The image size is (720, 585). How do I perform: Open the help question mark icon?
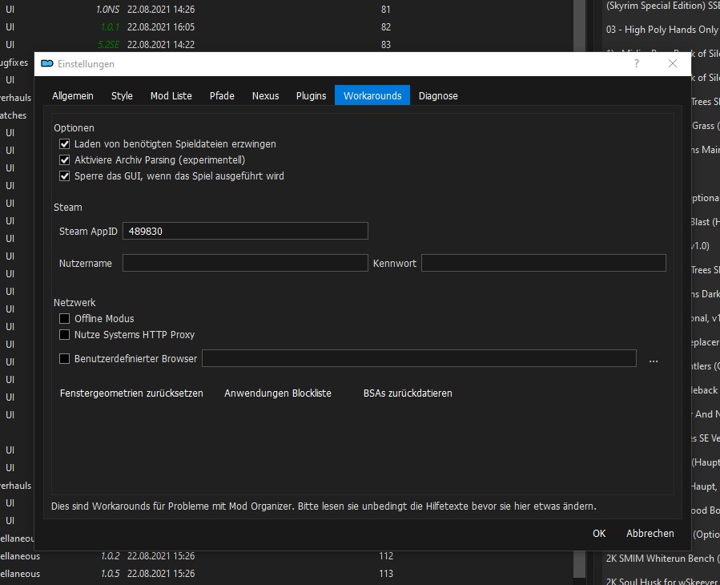[636, 64]
